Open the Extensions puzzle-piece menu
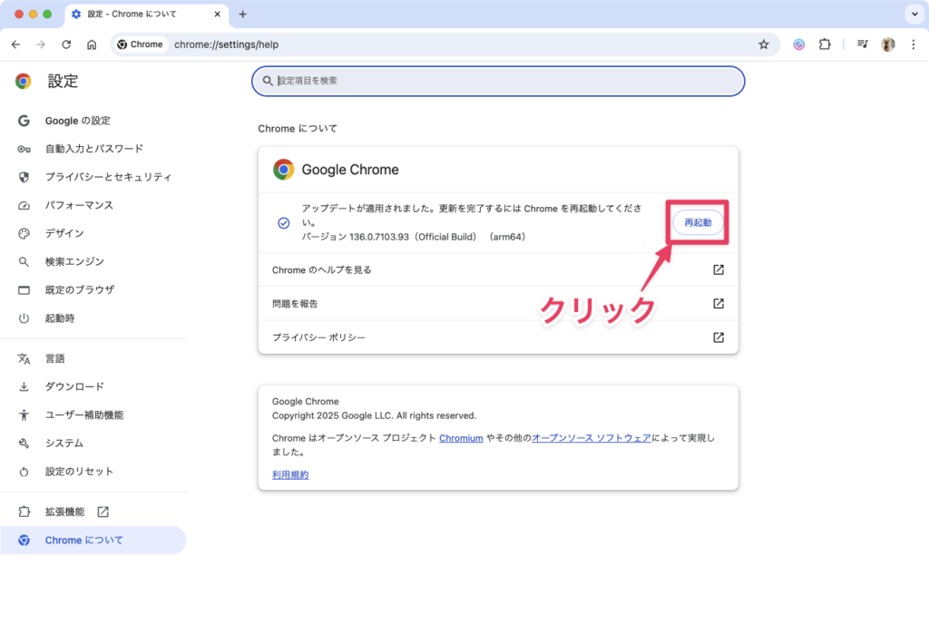The height and width of the screenshot is (644, 929). click(x=825, y=44)
